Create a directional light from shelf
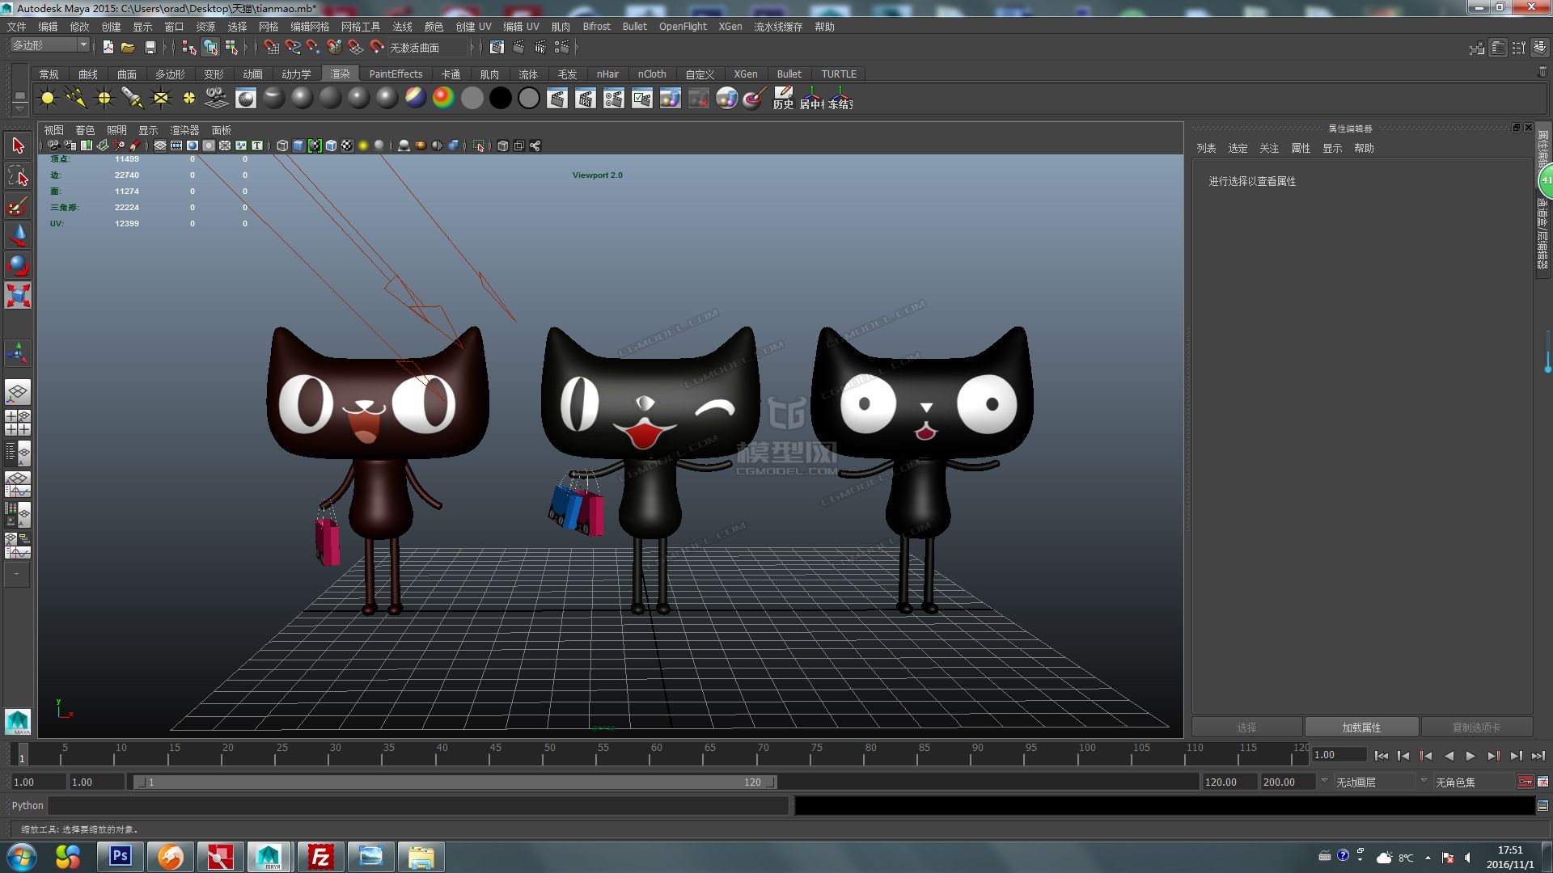 (x=76, y=99)
